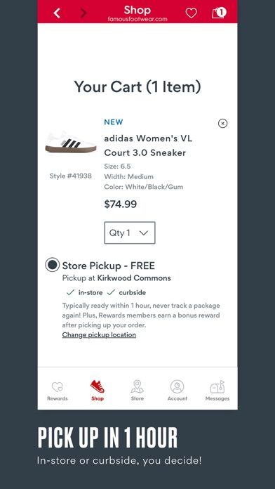Click the Qty dropdown chevron arrow
This screenshot has height=489, width=275.
(144, 233)
